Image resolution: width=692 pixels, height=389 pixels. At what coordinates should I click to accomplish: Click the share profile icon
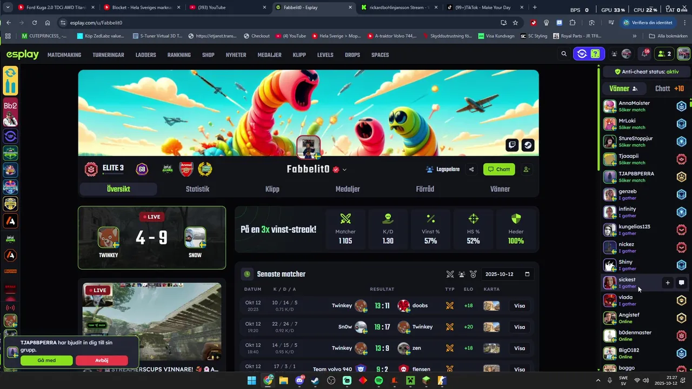pos(471,169)
